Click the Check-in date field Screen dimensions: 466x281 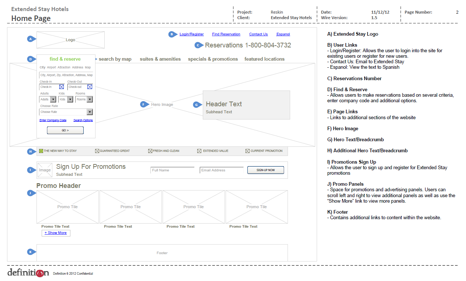coord(52,87)
